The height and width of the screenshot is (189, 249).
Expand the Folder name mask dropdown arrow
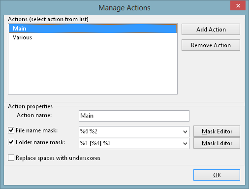[185, 144]
